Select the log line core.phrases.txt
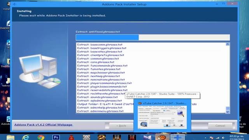 96,62
